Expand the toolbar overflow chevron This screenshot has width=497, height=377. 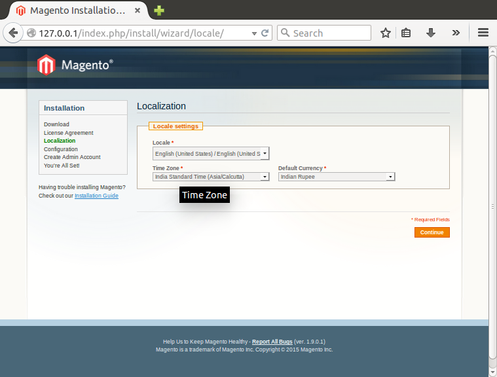pyautogui.click(x=456, y=33)
